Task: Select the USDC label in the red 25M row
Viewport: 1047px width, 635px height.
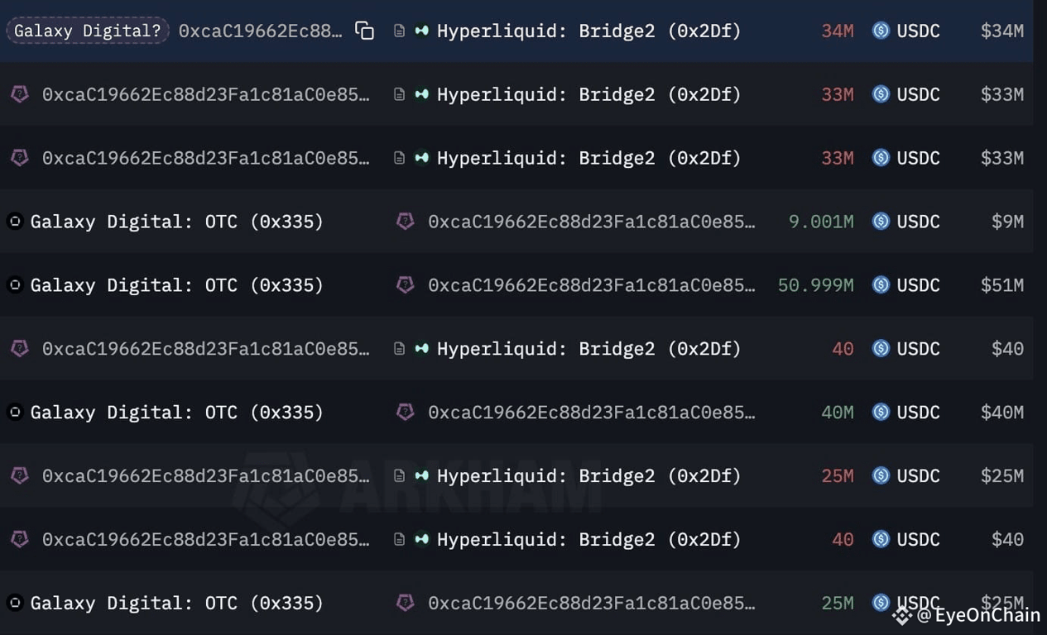Action: pyautogui.click(x=918, y=475)
